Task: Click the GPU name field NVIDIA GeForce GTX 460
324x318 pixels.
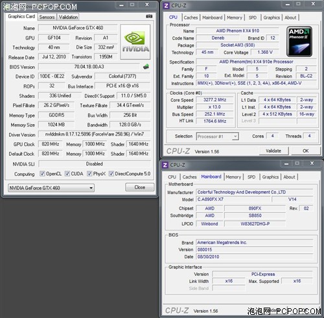Action: tap(78, 28)
